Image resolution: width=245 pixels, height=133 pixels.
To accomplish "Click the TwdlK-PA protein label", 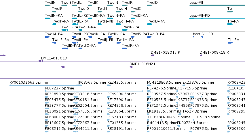I will pos(96,34).
